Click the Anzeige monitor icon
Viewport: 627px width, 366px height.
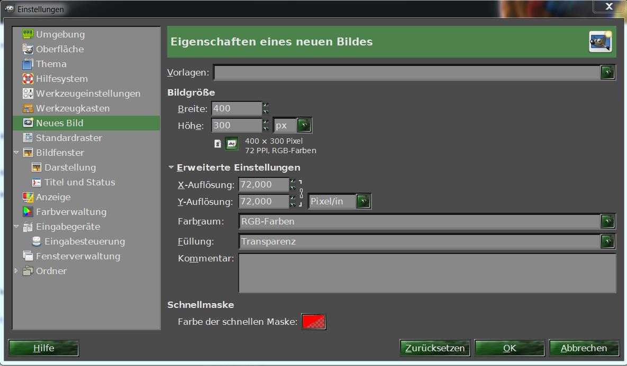28,197
